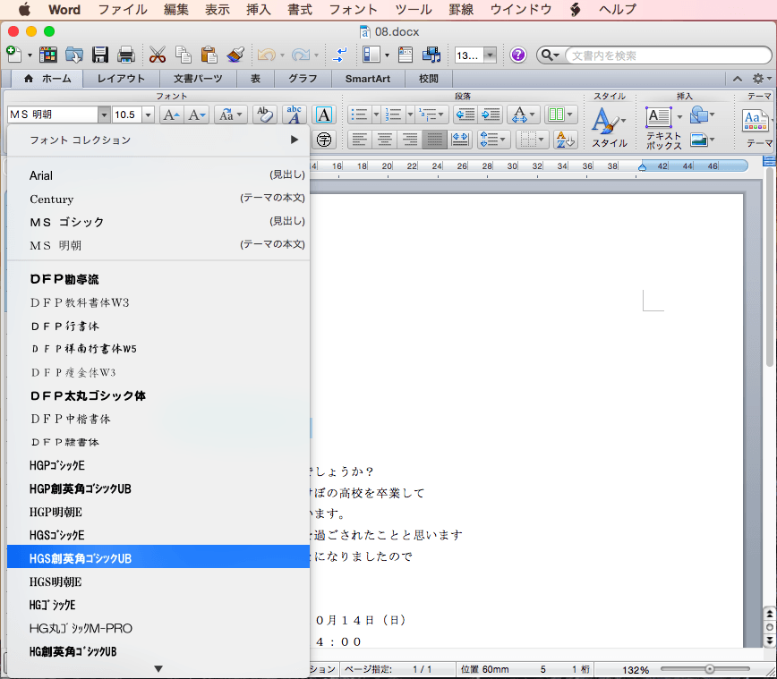Viewport: 777px width, 679px height.
Task: Open the template gallery icon
Action: point(48,55)
